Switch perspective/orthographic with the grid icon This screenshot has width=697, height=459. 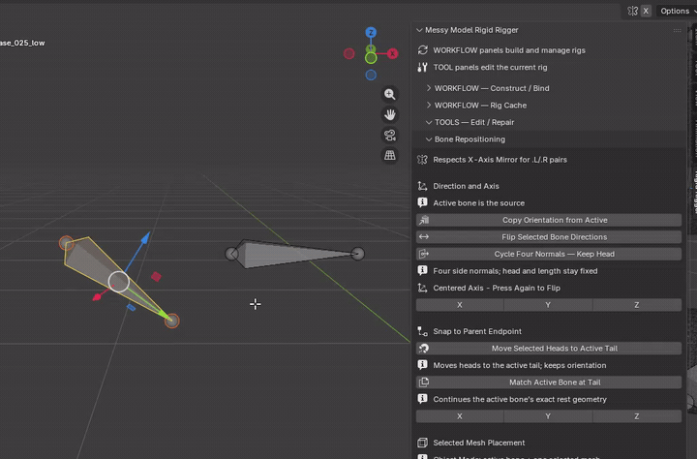click(390, 155)
